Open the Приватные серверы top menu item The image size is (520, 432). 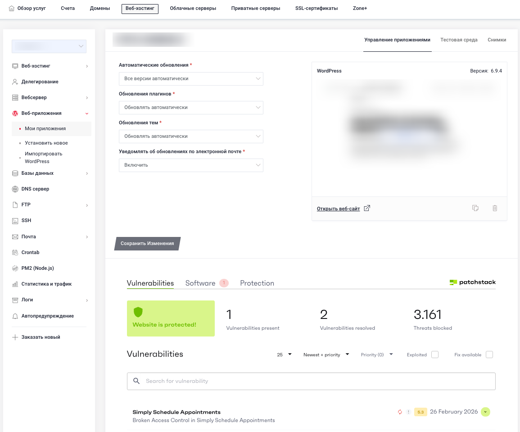coord(256,8)
